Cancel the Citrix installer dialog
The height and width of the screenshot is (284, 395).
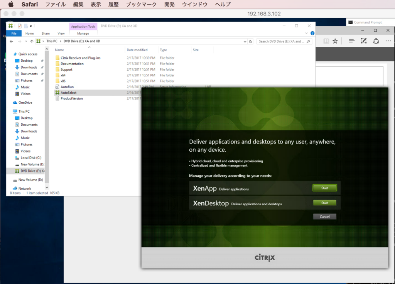coord(324,217)
